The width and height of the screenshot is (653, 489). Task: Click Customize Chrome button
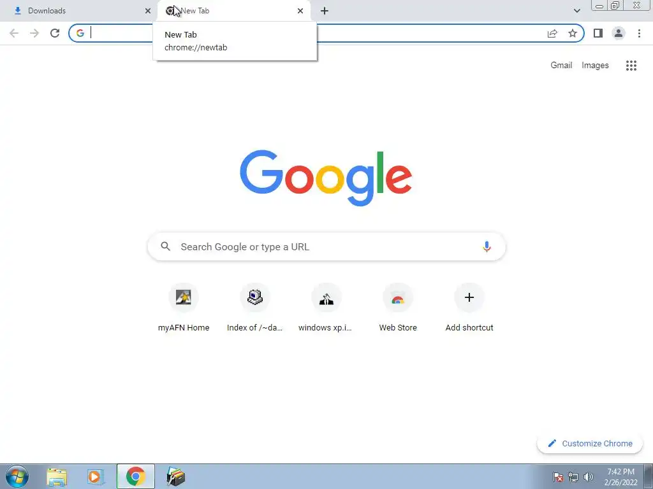(590, 443)
